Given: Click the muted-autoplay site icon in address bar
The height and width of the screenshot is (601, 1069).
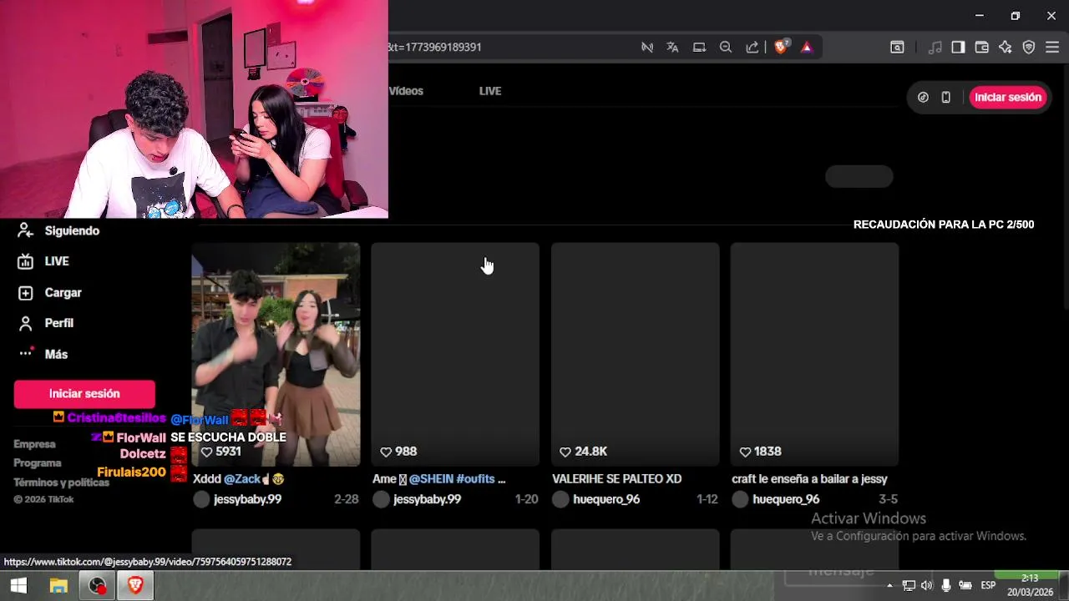Looking at the screenshot, I should 647,48.
